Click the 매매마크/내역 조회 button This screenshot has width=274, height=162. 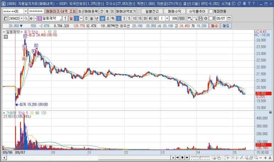[x=61, y=11]
